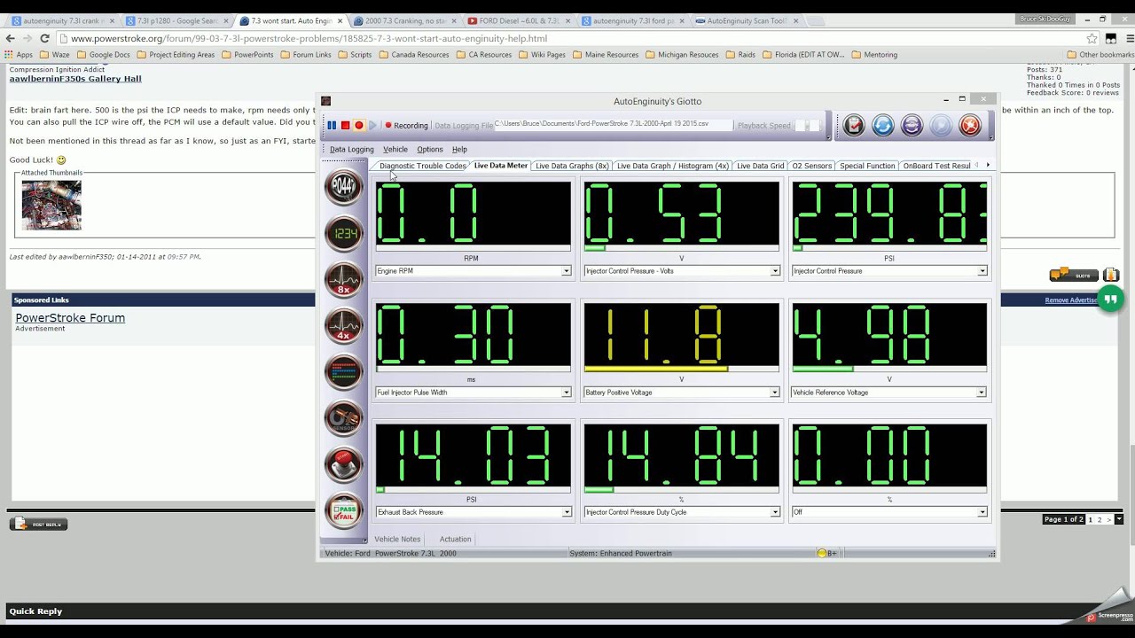Reload the browser page
The image size is (1135, 638).
point(43,38)
